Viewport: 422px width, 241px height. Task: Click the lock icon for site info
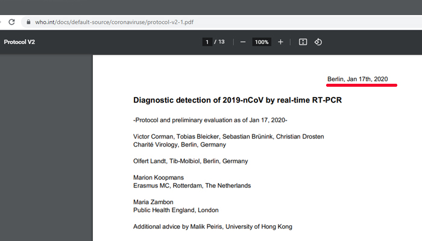click(28, 22)
